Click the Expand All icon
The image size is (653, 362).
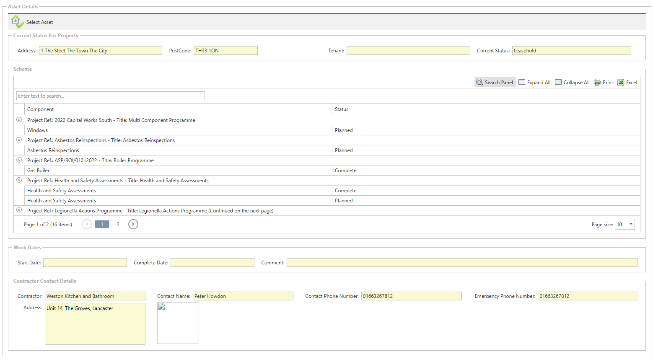pyautogui.click(x=522, y=83)
